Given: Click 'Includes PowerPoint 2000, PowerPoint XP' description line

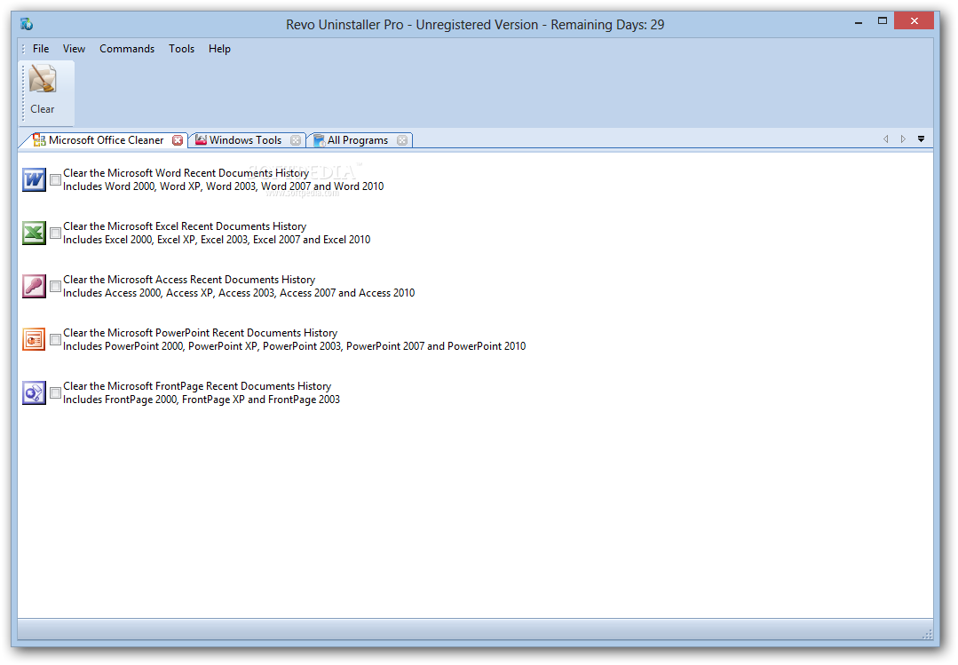Looking at the screenshot, I should pos(294,346).
